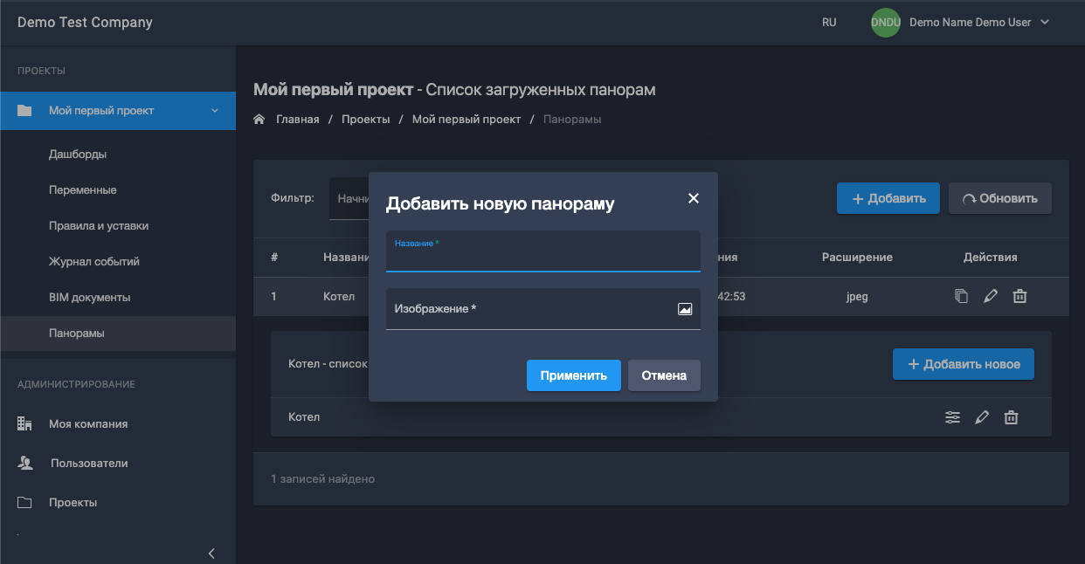Image resolution: width=1085 pixels, height=564 pixels.
Task: Go to Журнал событий in the sidebar
Action: 93,261
